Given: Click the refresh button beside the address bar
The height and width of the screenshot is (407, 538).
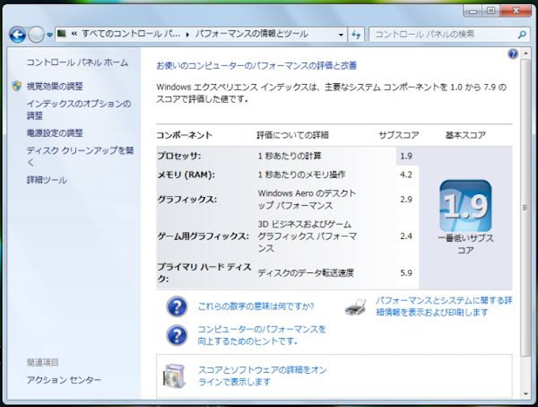Looking at the screenshot, I should (356, 35).
